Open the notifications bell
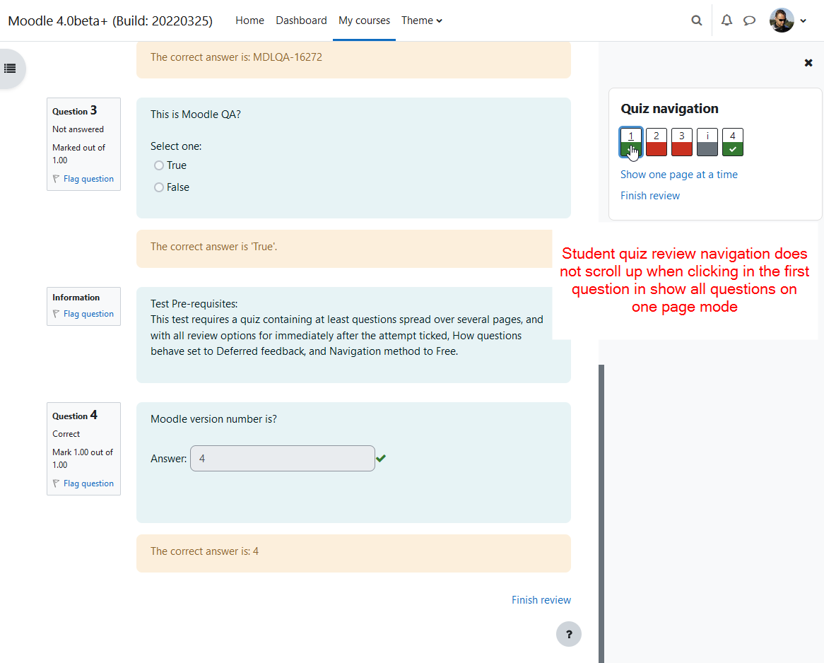 [x=726, y=20]
